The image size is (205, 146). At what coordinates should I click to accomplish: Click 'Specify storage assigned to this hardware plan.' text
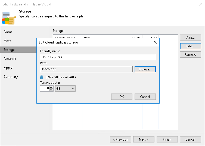pos(53,16)
